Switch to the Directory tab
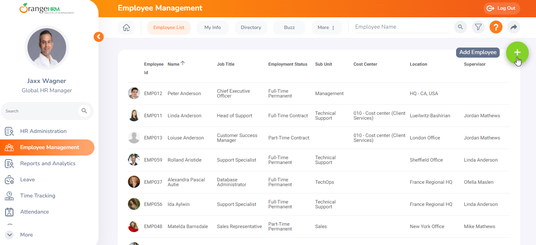Viewport: 536px width, 245px height. click(x=251, y=27)
